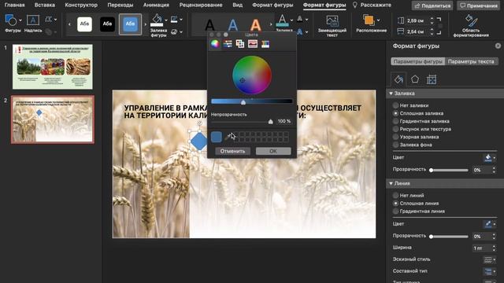Pick a color on the color wheel
Screen dimensions: 504x283
point(252,75)
